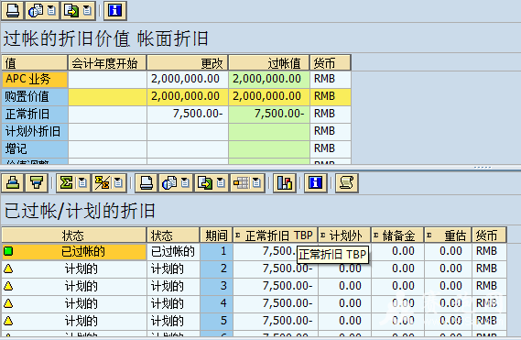Select the 正常折旧 row label
Viewport: 521px width, 340px height.
[x=35, y=115]
